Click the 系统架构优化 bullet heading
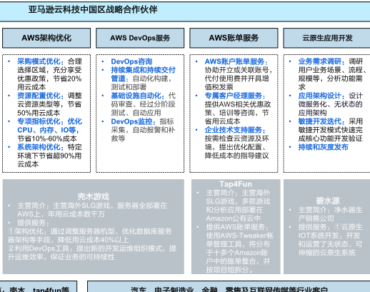The width and height of the screenshot is (370, 292). pyautogui.click(x=41, y=147)
